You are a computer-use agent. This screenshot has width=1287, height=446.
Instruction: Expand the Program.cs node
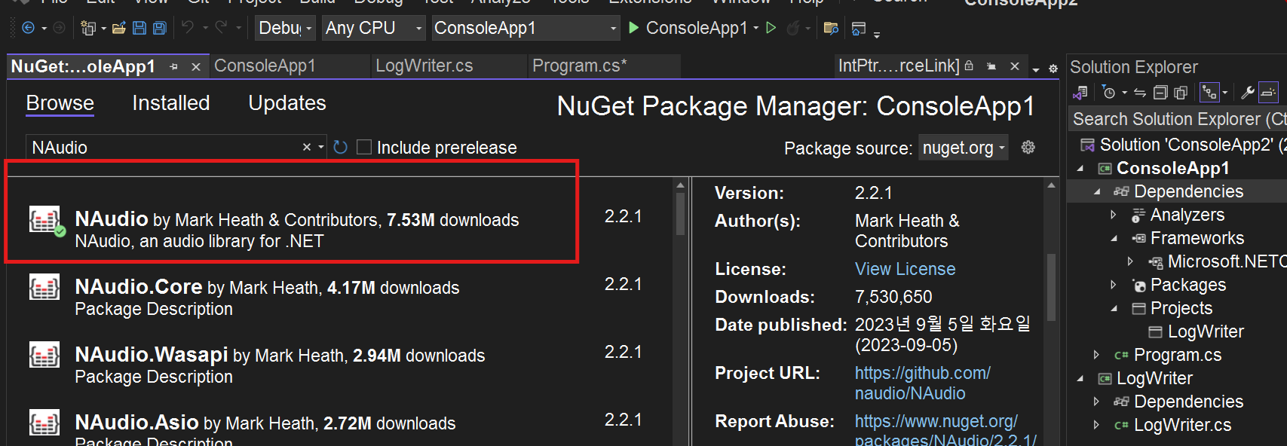1097,355
